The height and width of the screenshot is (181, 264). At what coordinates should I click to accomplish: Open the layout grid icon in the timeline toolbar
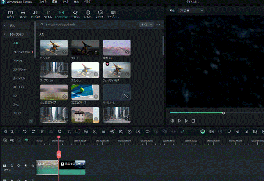click(5, 131)
